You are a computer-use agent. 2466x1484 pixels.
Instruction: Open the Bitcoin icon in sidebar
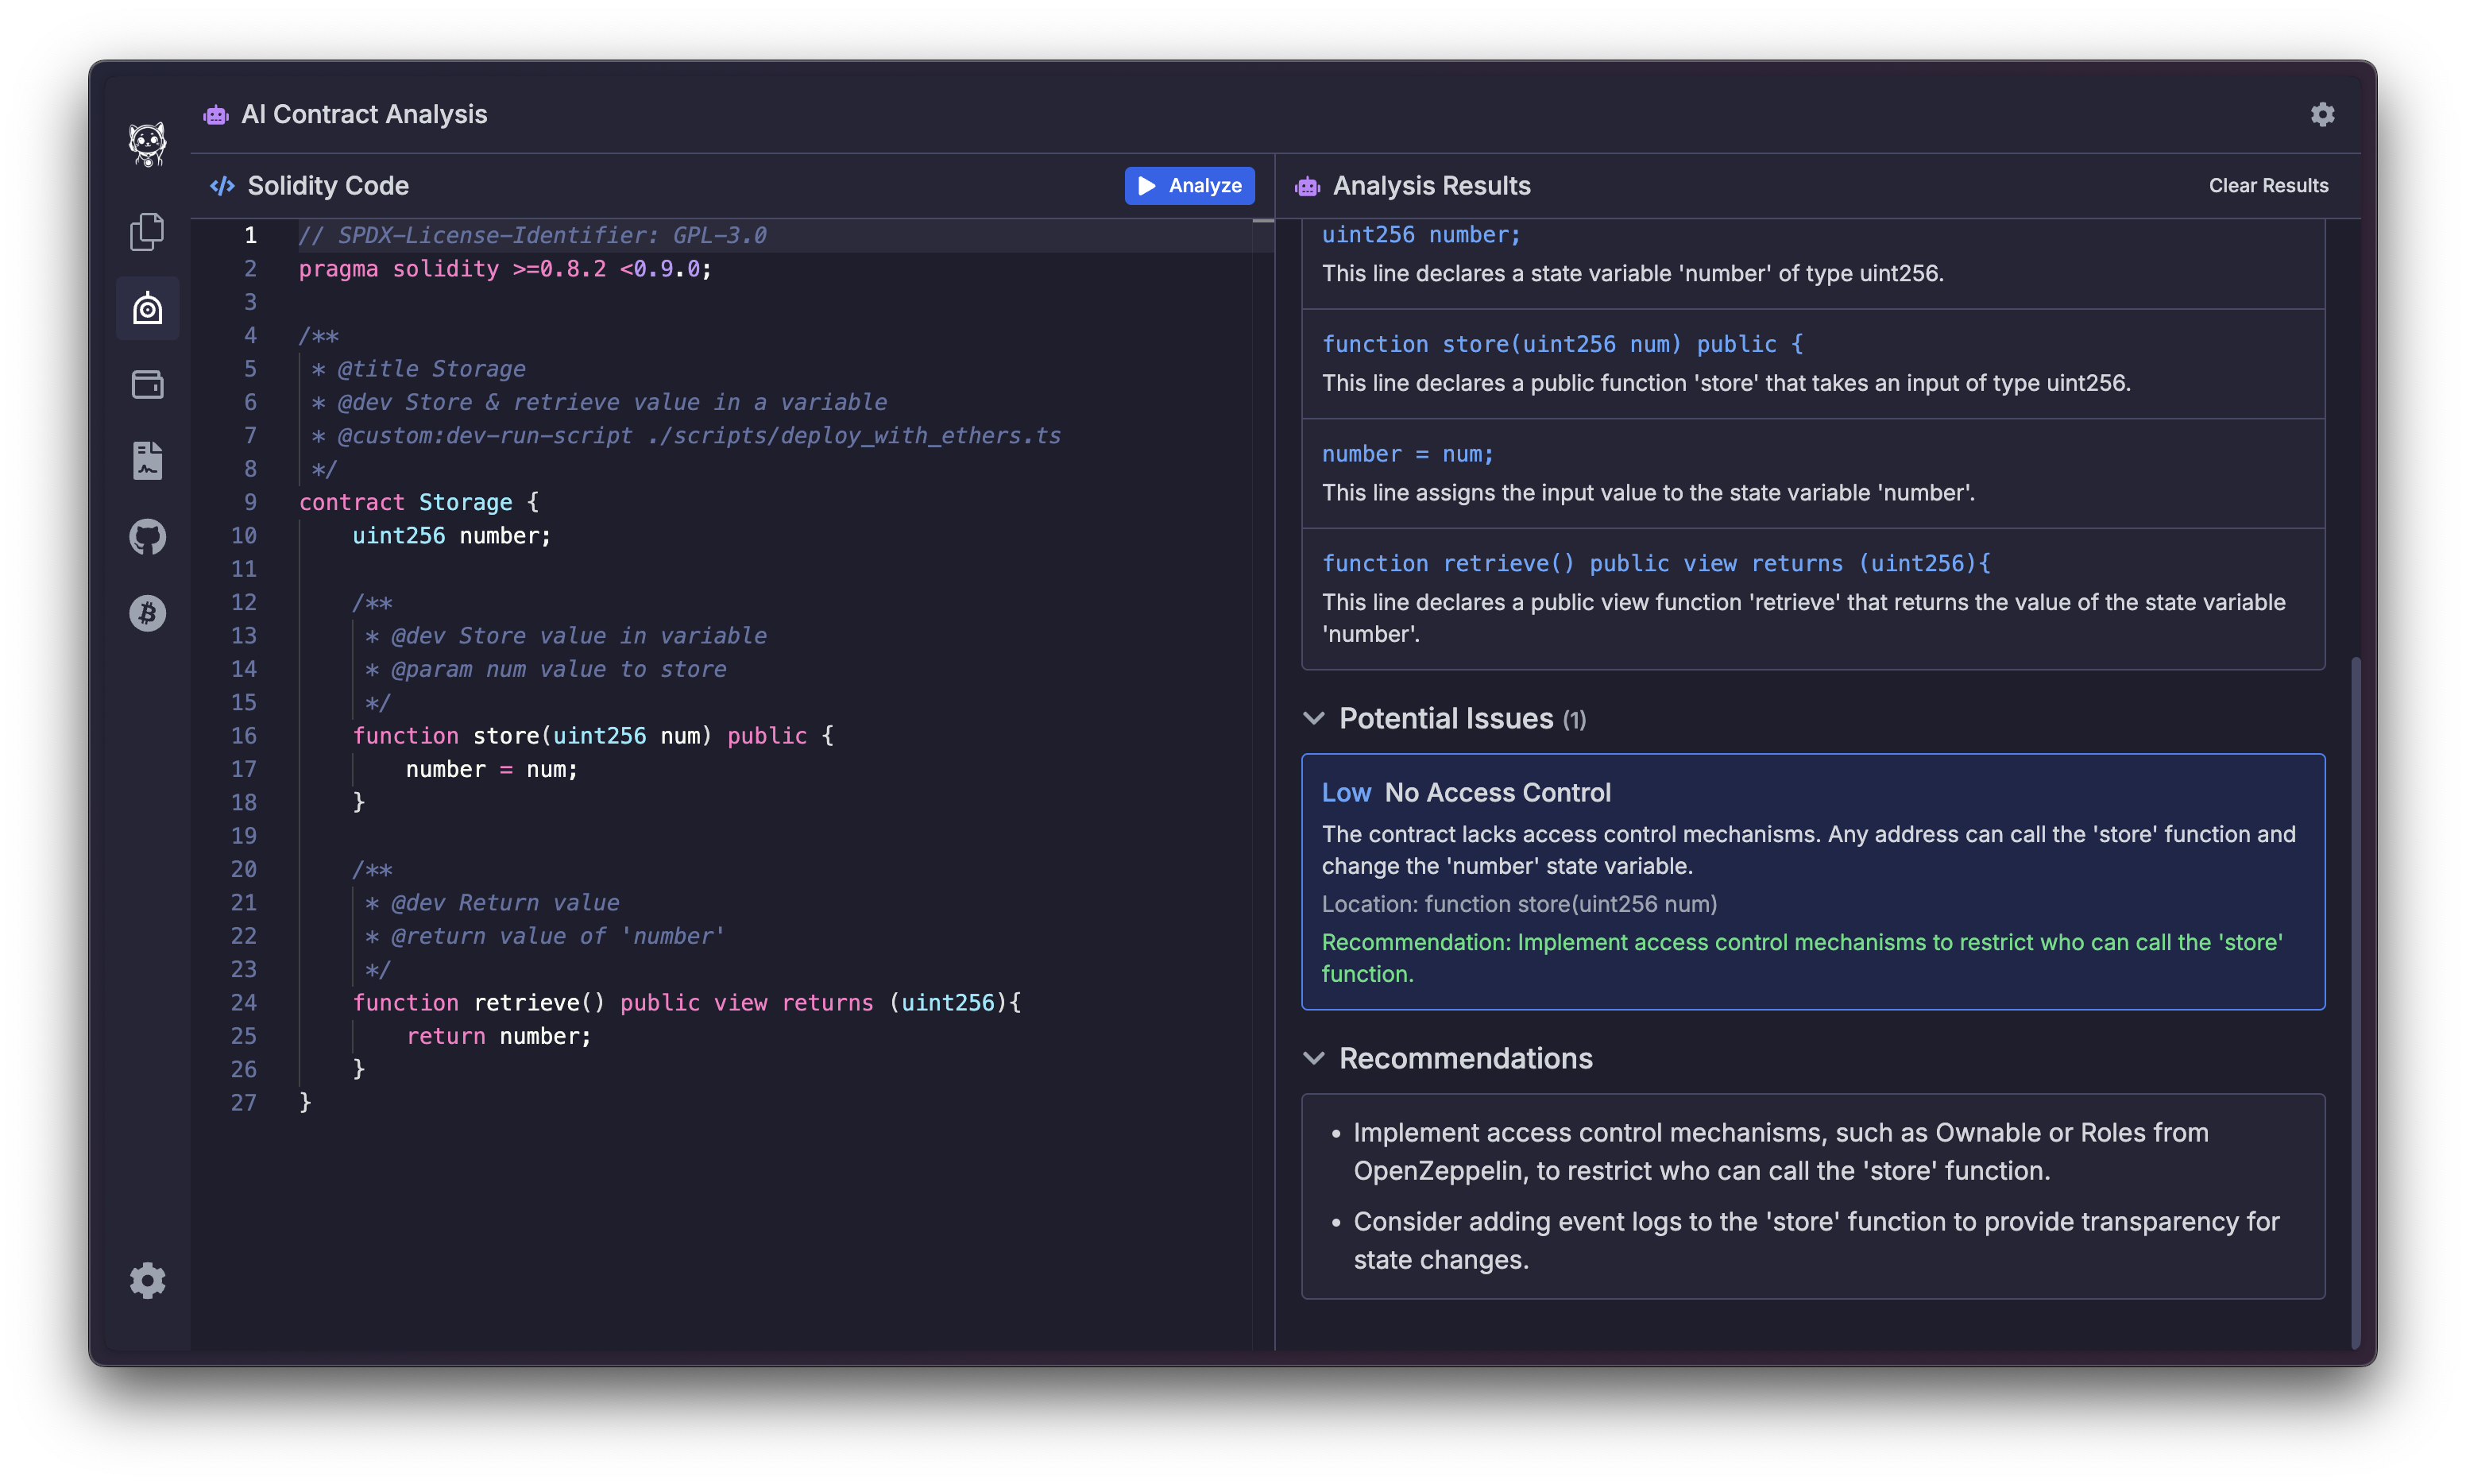pos(147,613)
